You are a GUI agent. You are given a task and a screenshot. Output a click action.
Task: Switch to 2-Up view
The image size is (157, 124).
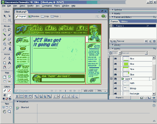click(x=45, y=16)
